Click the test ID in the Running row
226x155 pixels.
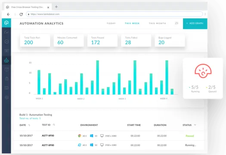tap(48, 145)
